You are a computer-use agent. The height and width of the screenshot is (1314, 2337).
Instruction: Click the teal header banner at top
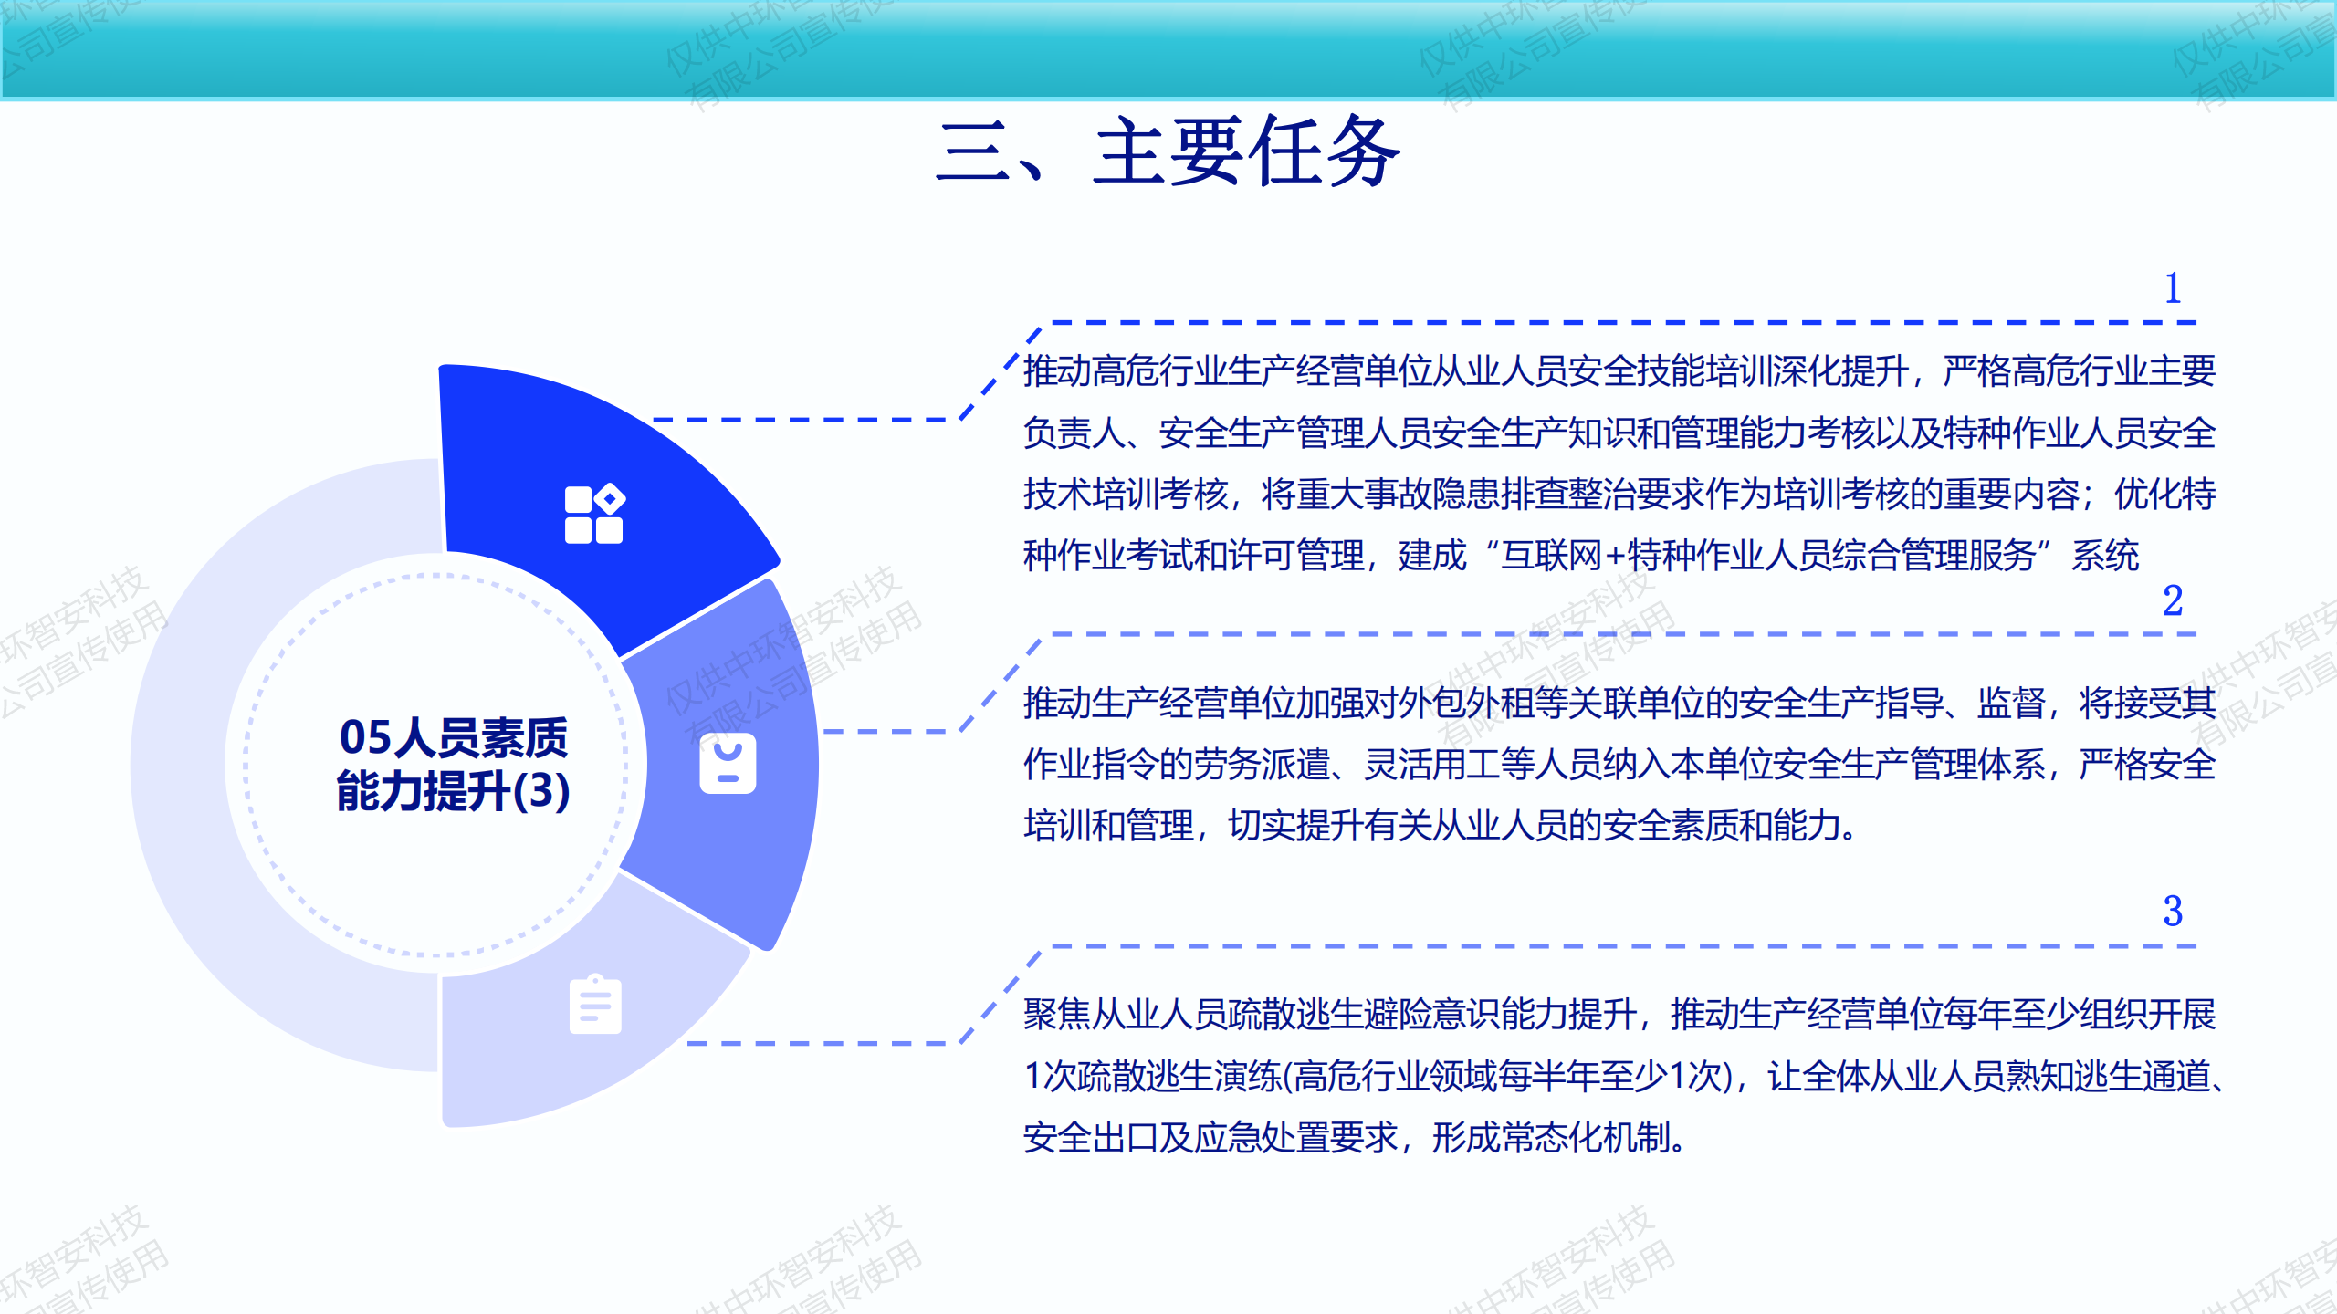coord(1168,49)
